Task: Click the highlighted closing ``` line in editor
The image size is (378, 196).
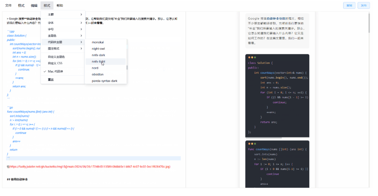Action: point(93,158)
